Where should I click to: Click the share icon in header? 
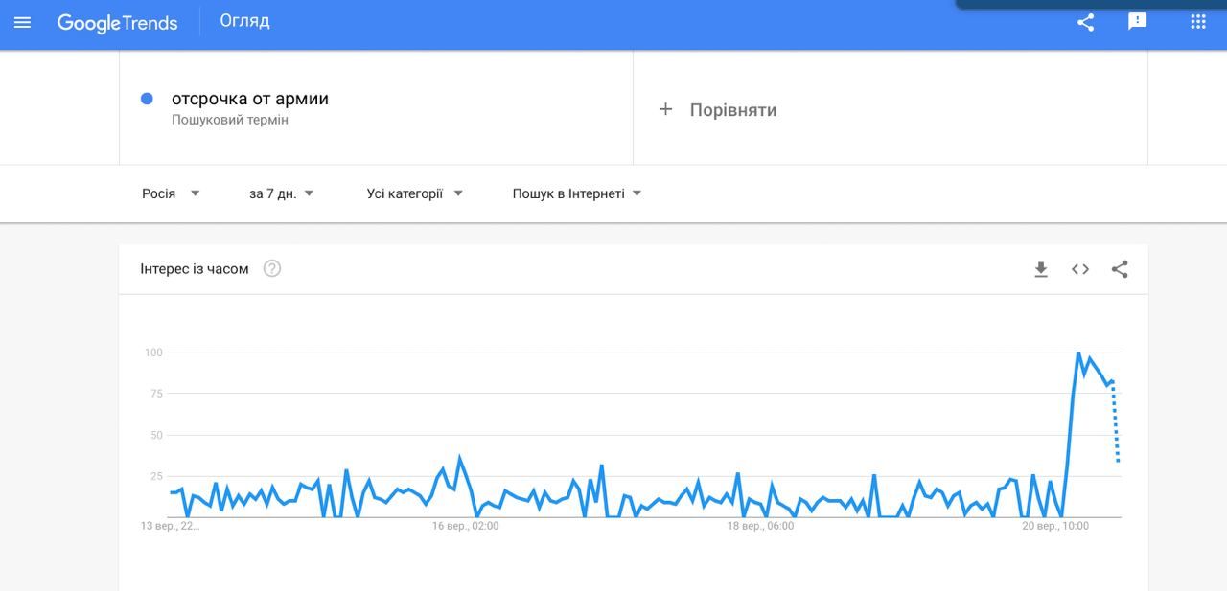click(x=1086, y=22)
